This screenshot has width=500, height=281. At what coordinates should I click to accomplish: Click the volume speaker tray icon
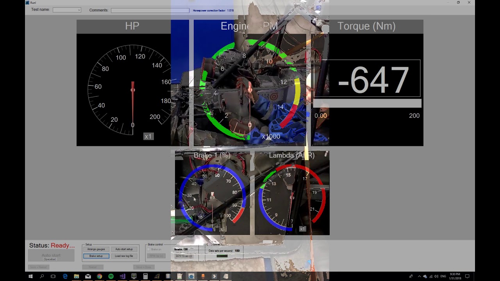[x=436, y=276]
